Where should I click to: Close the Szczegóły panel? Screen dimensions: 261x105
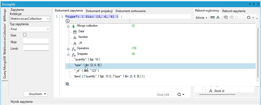pyautogui.click(x=257, y=4)
